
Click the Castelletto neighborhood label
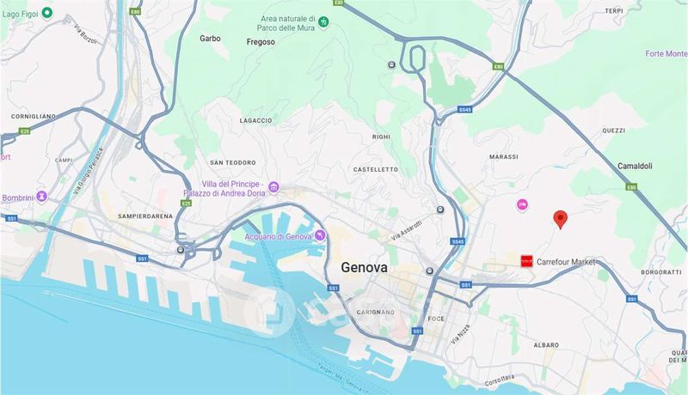[x=376, y=169]
